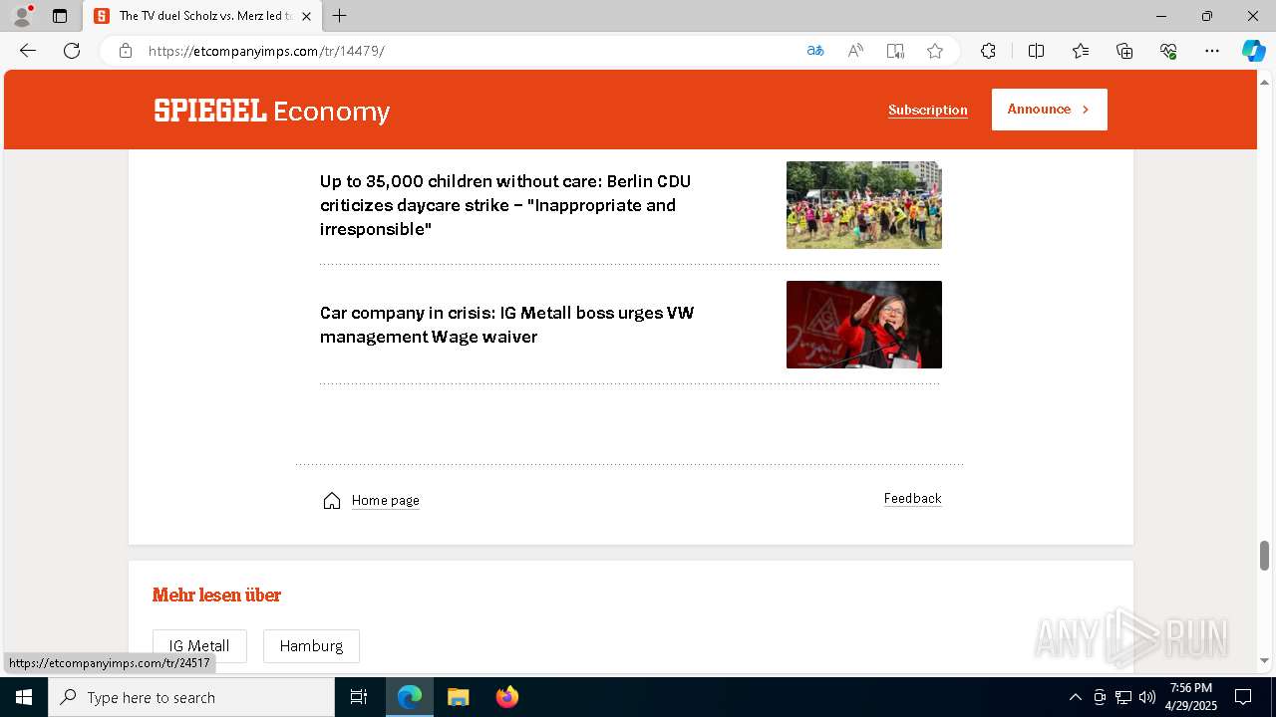This screenshot has height=717, width=1276.
Task: Open Task View on taskbar
Action: 359,697
